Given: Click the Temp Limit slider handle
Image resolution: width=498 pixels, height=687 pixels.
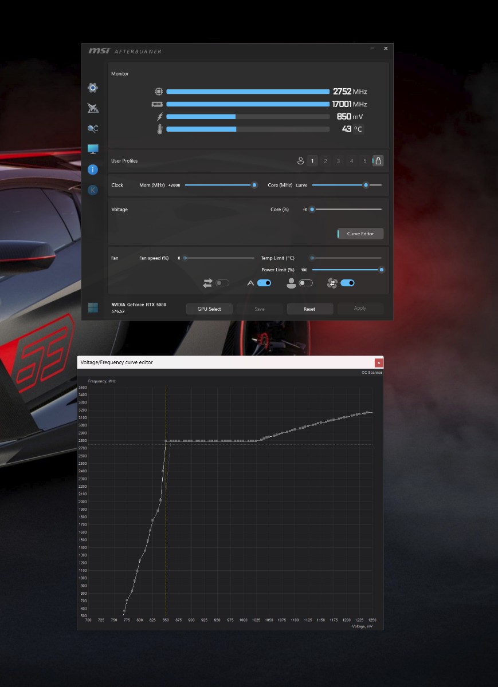Looking at the screenshot, I should 312,258.
